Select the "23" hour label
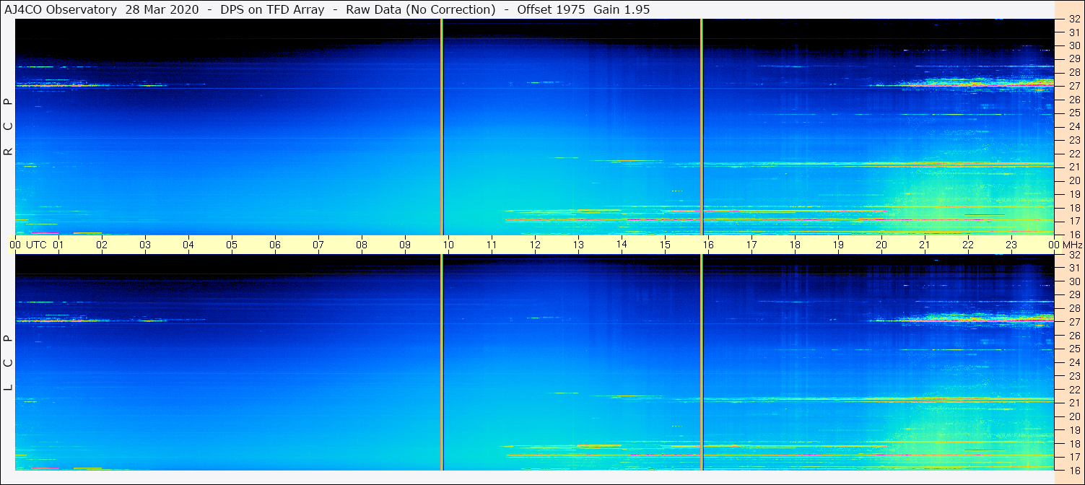 point(1011,245)
